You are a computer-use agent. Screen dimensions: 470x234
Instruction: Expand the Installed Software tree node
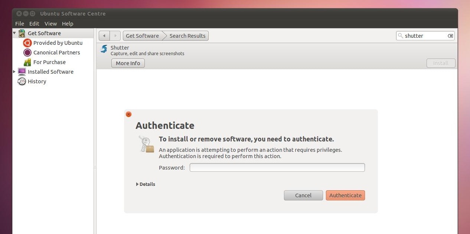[x=14, y=72]
